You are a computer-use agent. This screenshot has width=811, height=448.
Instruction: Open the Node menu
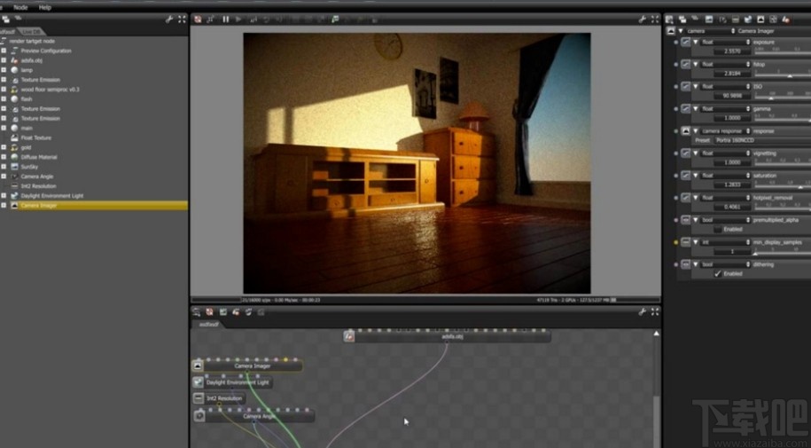[20, 7]
